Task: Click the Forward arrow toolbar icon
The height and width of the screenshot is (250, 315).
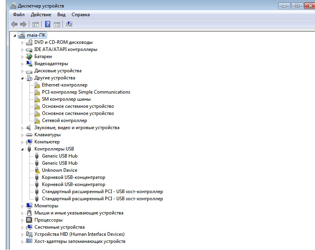Action: pyautogui.click(x=23, y=24)
